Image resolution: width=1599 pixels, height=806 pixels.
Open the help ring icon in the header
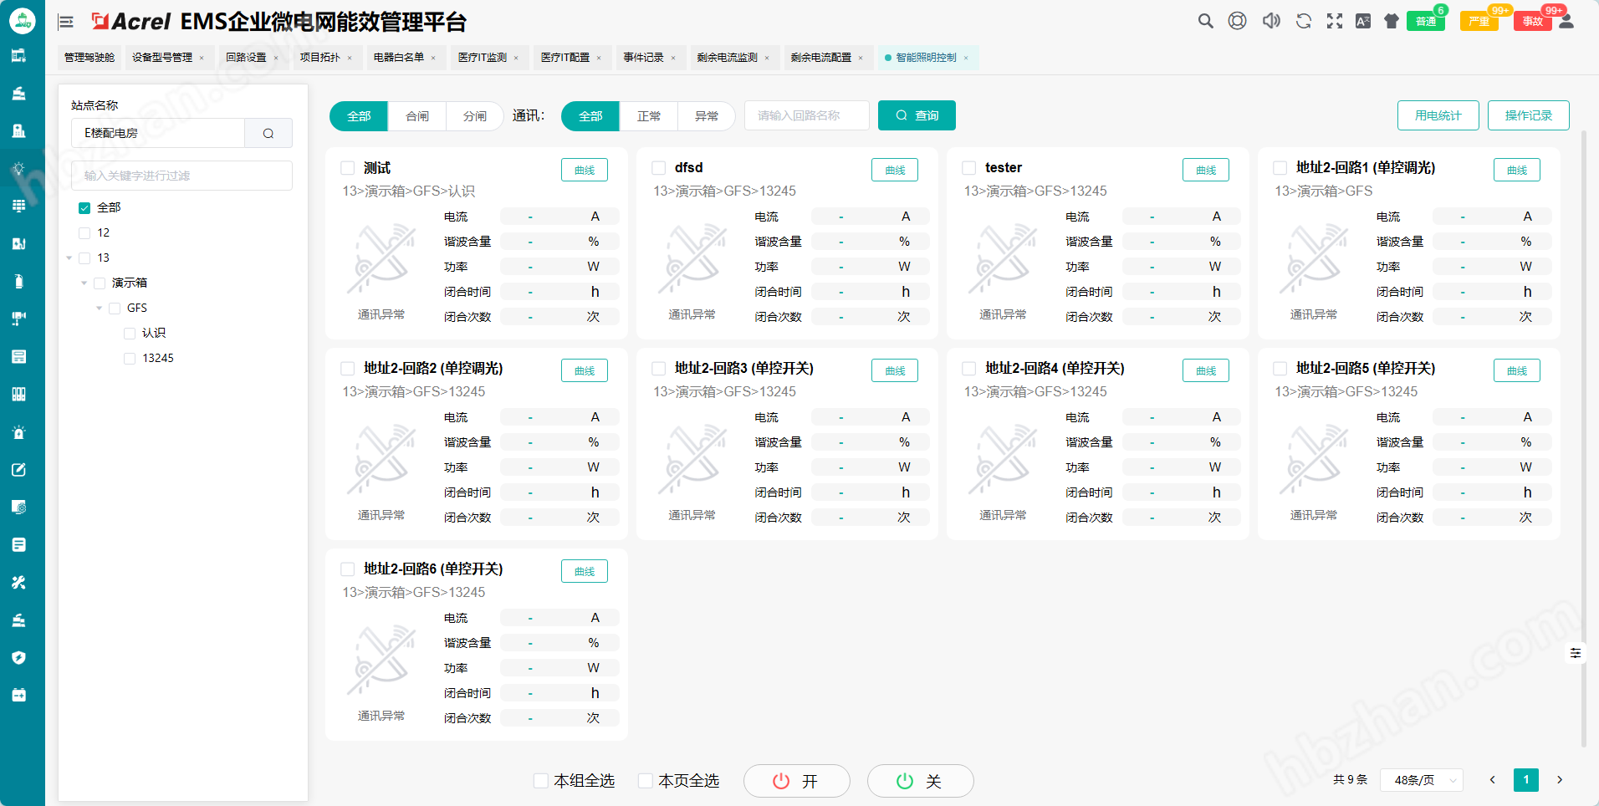click(x=1237, y=21)
